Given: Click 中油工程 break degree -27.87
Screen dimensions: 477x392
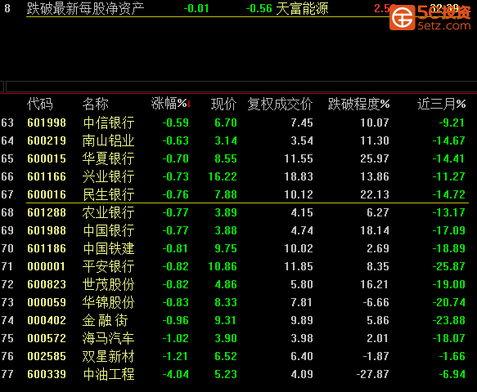Looking at the screenshot, I should (x=372, y=374).
